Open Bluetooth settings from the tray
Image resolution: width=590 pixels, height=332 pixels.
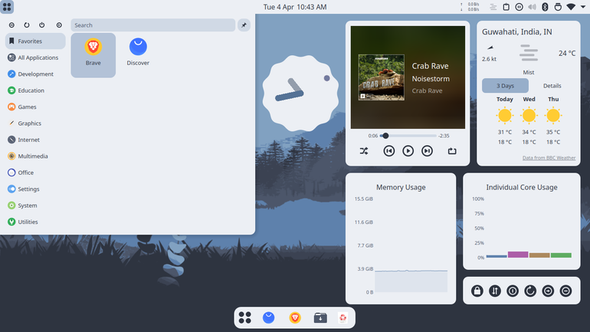coord(545,7)
